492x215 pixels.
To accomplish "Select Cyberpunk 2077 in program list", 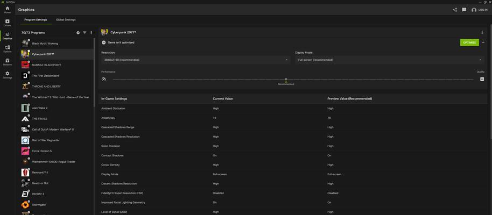I will tap(57, 54).
